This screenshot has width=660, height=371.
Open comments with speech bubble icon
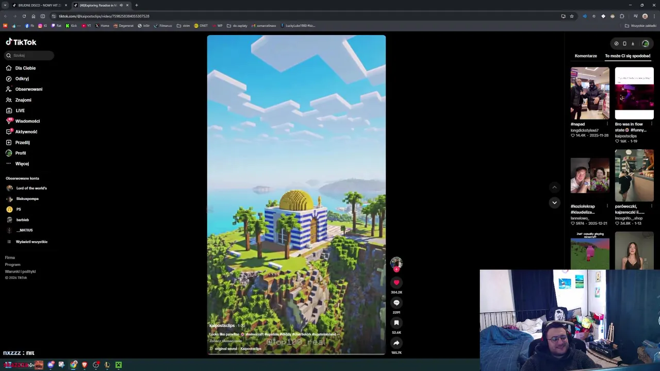pos(396,302)
